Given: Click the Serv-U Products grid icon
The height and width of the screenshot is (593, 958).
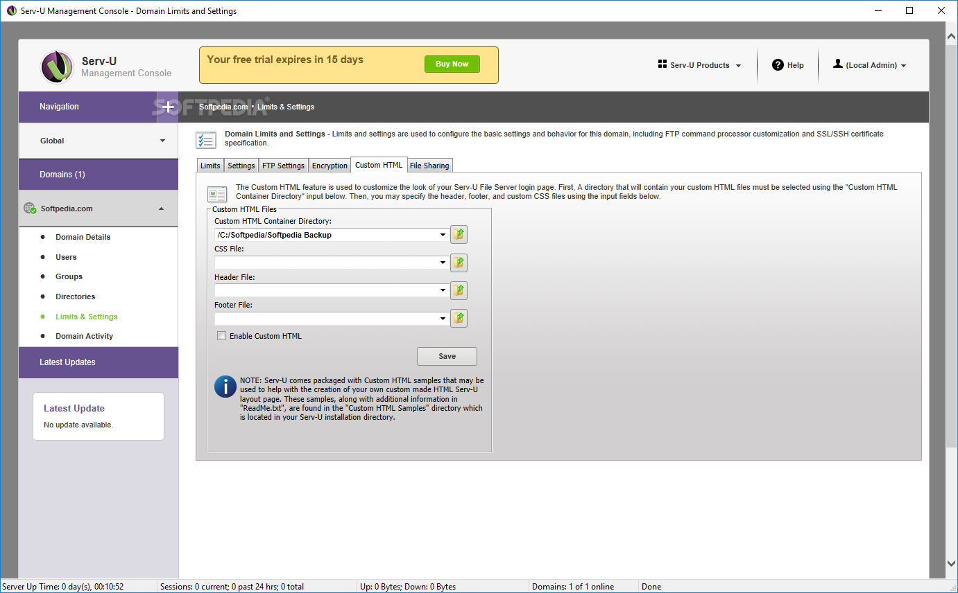Looking at the screenshot, I should pyautogui.click(x=662, y=64).
